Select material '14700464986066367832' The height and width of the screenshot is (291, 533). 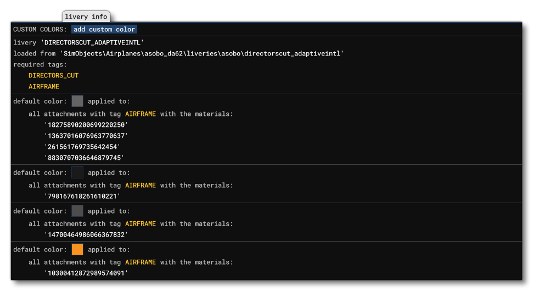[86, 234]
